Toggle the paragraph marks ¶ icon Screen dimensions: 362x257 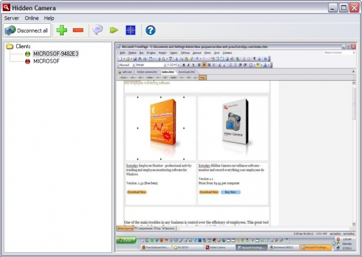point(254,59)
